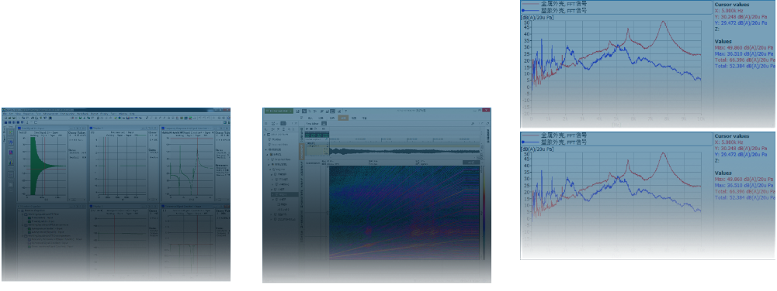Screen dimensions: 777x291
Task: Click the bar-chart icon in left vertical toolbar
Action: [11, 163]
